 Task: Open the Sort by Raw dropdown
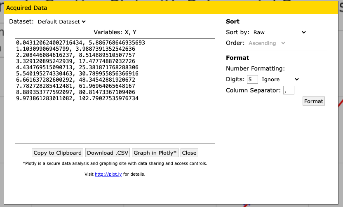280,33
